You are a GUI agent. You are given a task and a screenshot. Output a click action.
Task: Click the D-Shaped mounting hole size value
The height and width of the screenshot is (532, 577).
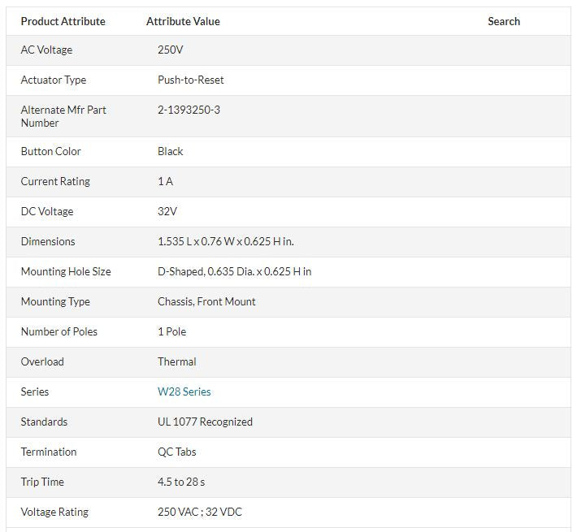tap(234, 272)
